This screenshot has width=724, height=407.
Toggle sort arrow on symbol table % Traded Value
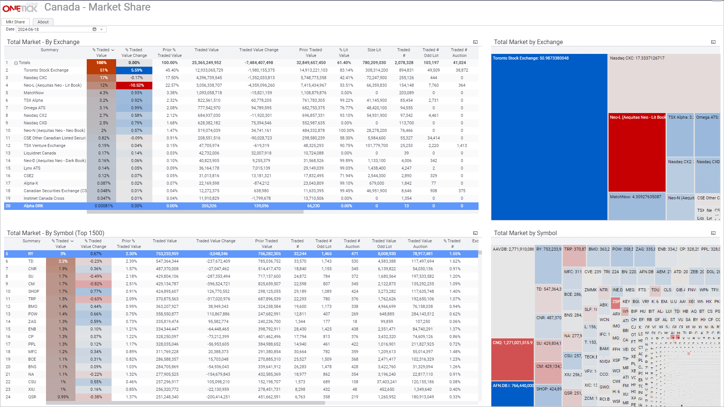[72, 241]
